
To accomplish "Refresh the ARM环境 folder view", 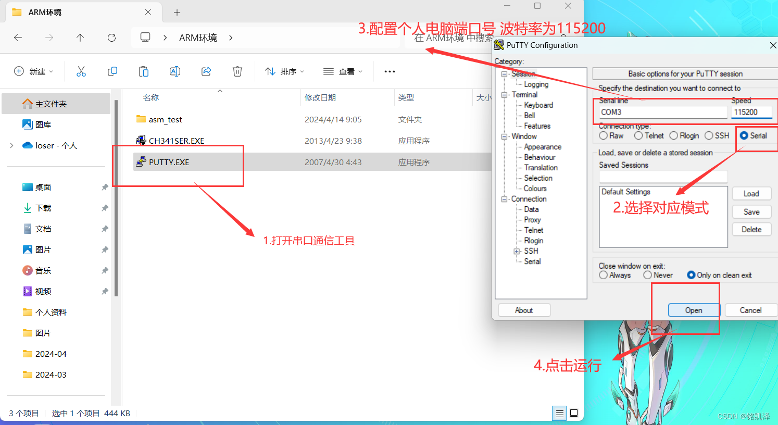I will [x=111, y=37].
